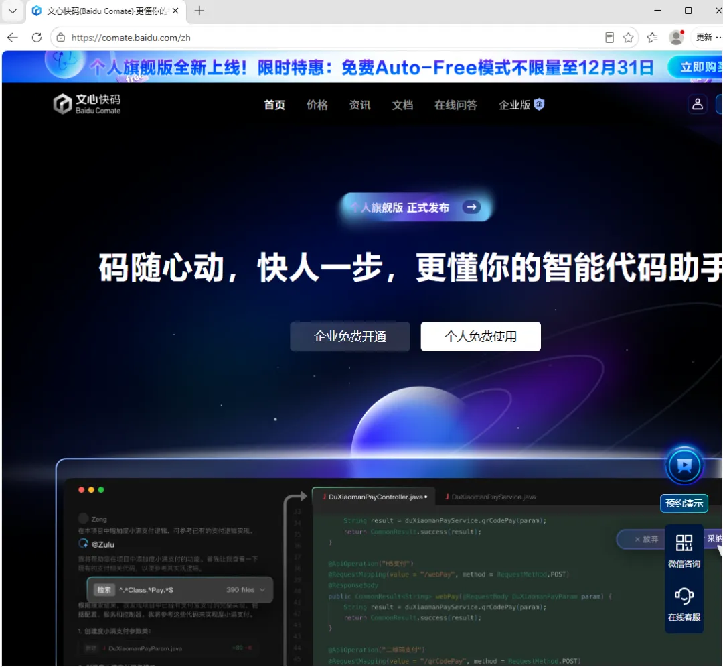The height and width of the screenshot is (667, 723).
Task: Click the 预约演示 button
Action: [x=684, y=503]
